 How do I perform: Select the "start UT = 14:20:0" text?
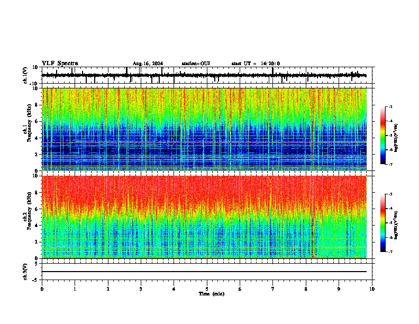coord(256,64)
